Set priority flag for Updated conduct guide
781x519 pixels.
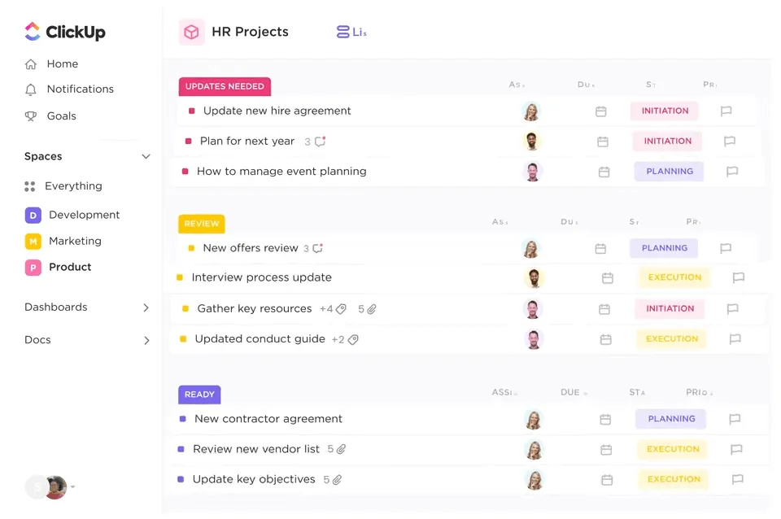point(735,339)
